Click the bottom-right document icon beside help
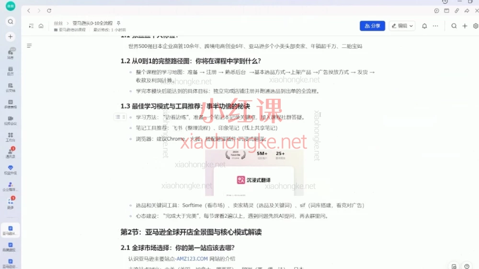This screenshot has height=269, width=479. click(454, 266)
